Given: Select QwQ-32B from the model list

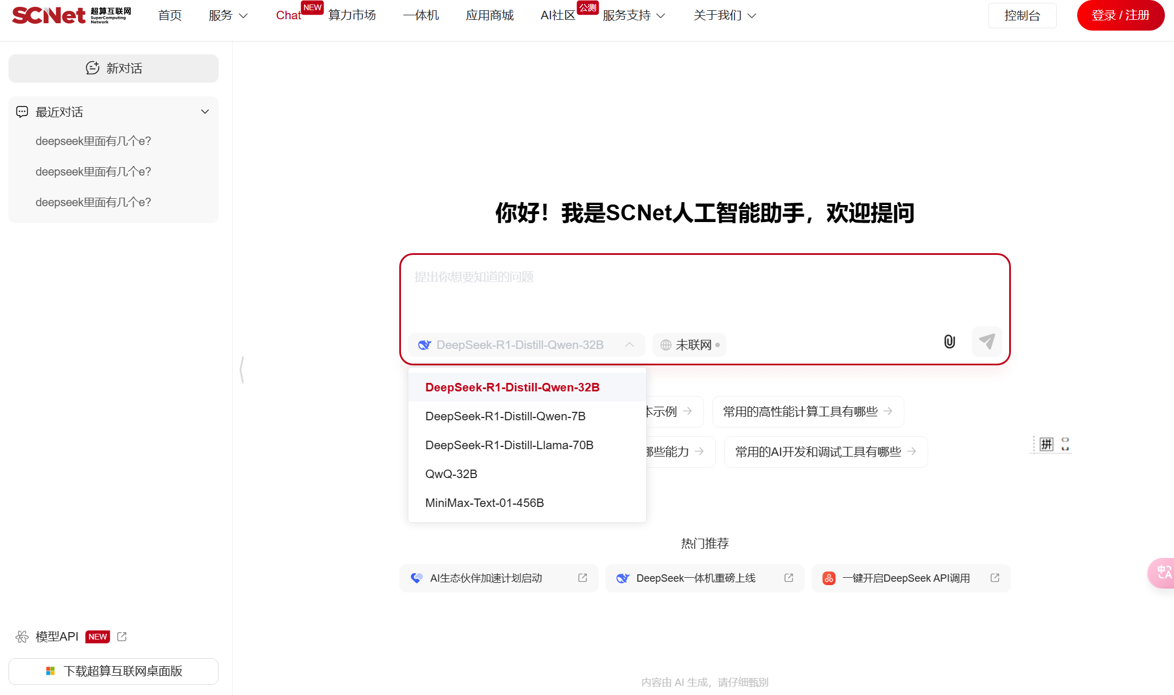Looking at the screenshot, I should 451,474.
